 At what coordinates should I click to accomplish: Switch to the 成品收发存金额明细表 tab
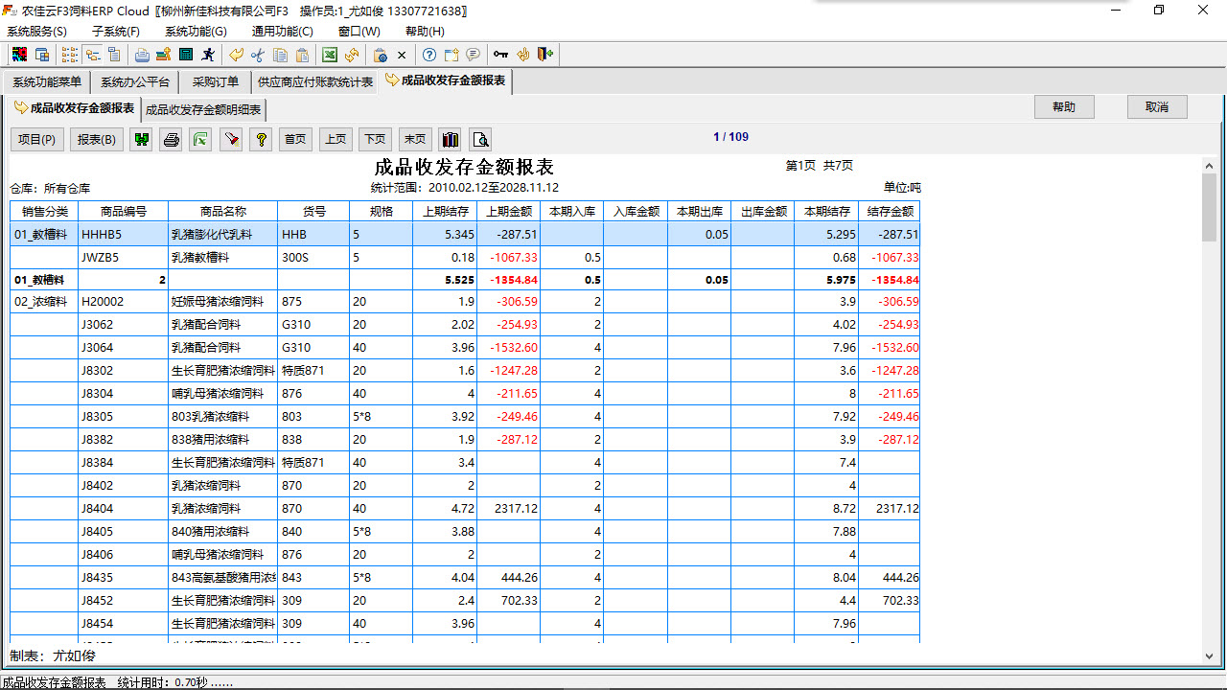point(202,109)
